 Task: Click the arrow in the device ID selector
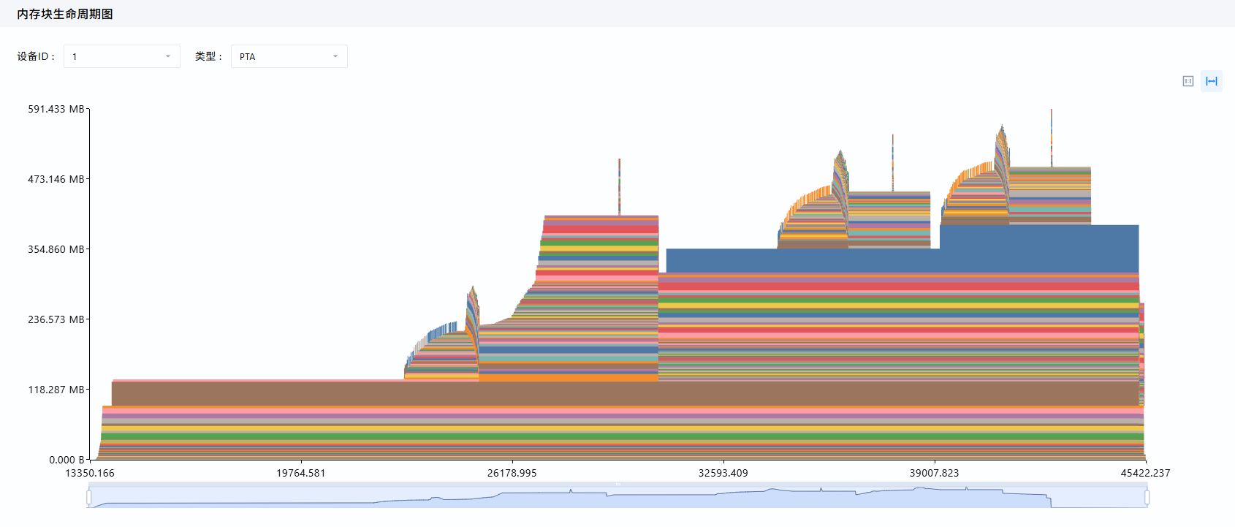pyautogui.click(x=168, y=56)
